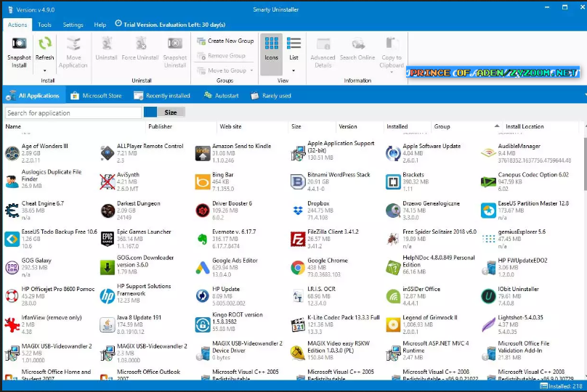
Task: Sort by Group column header
Action: pos(442,126)
